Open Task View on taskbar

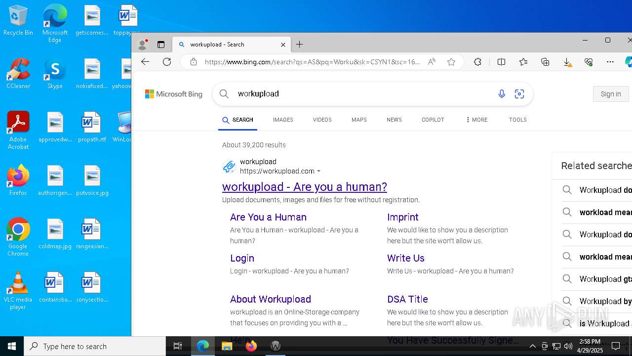tap(178, 346)
